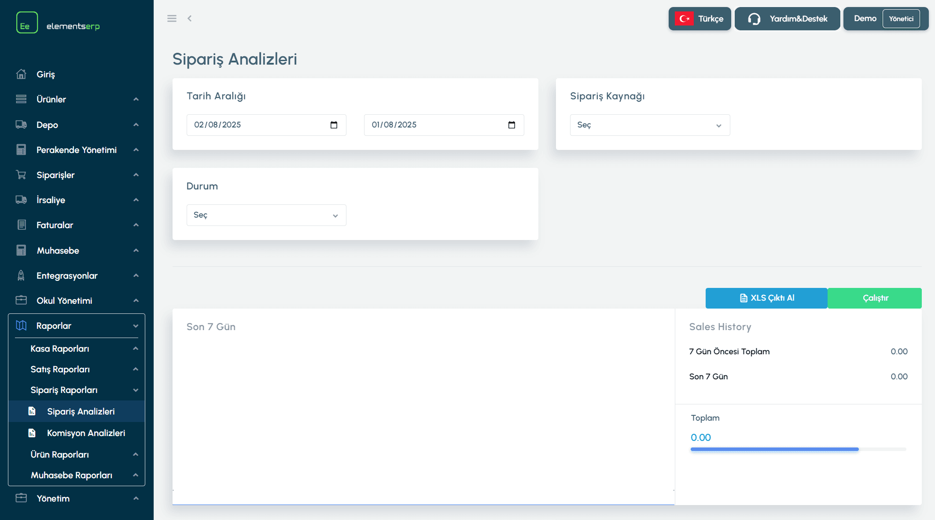Select Muhasebe in the sidebar
This screenshot has height=520, width=935.
coord(58,251)
